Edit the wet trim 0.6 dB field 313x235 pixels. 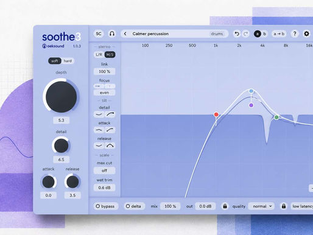pos(104,188)
